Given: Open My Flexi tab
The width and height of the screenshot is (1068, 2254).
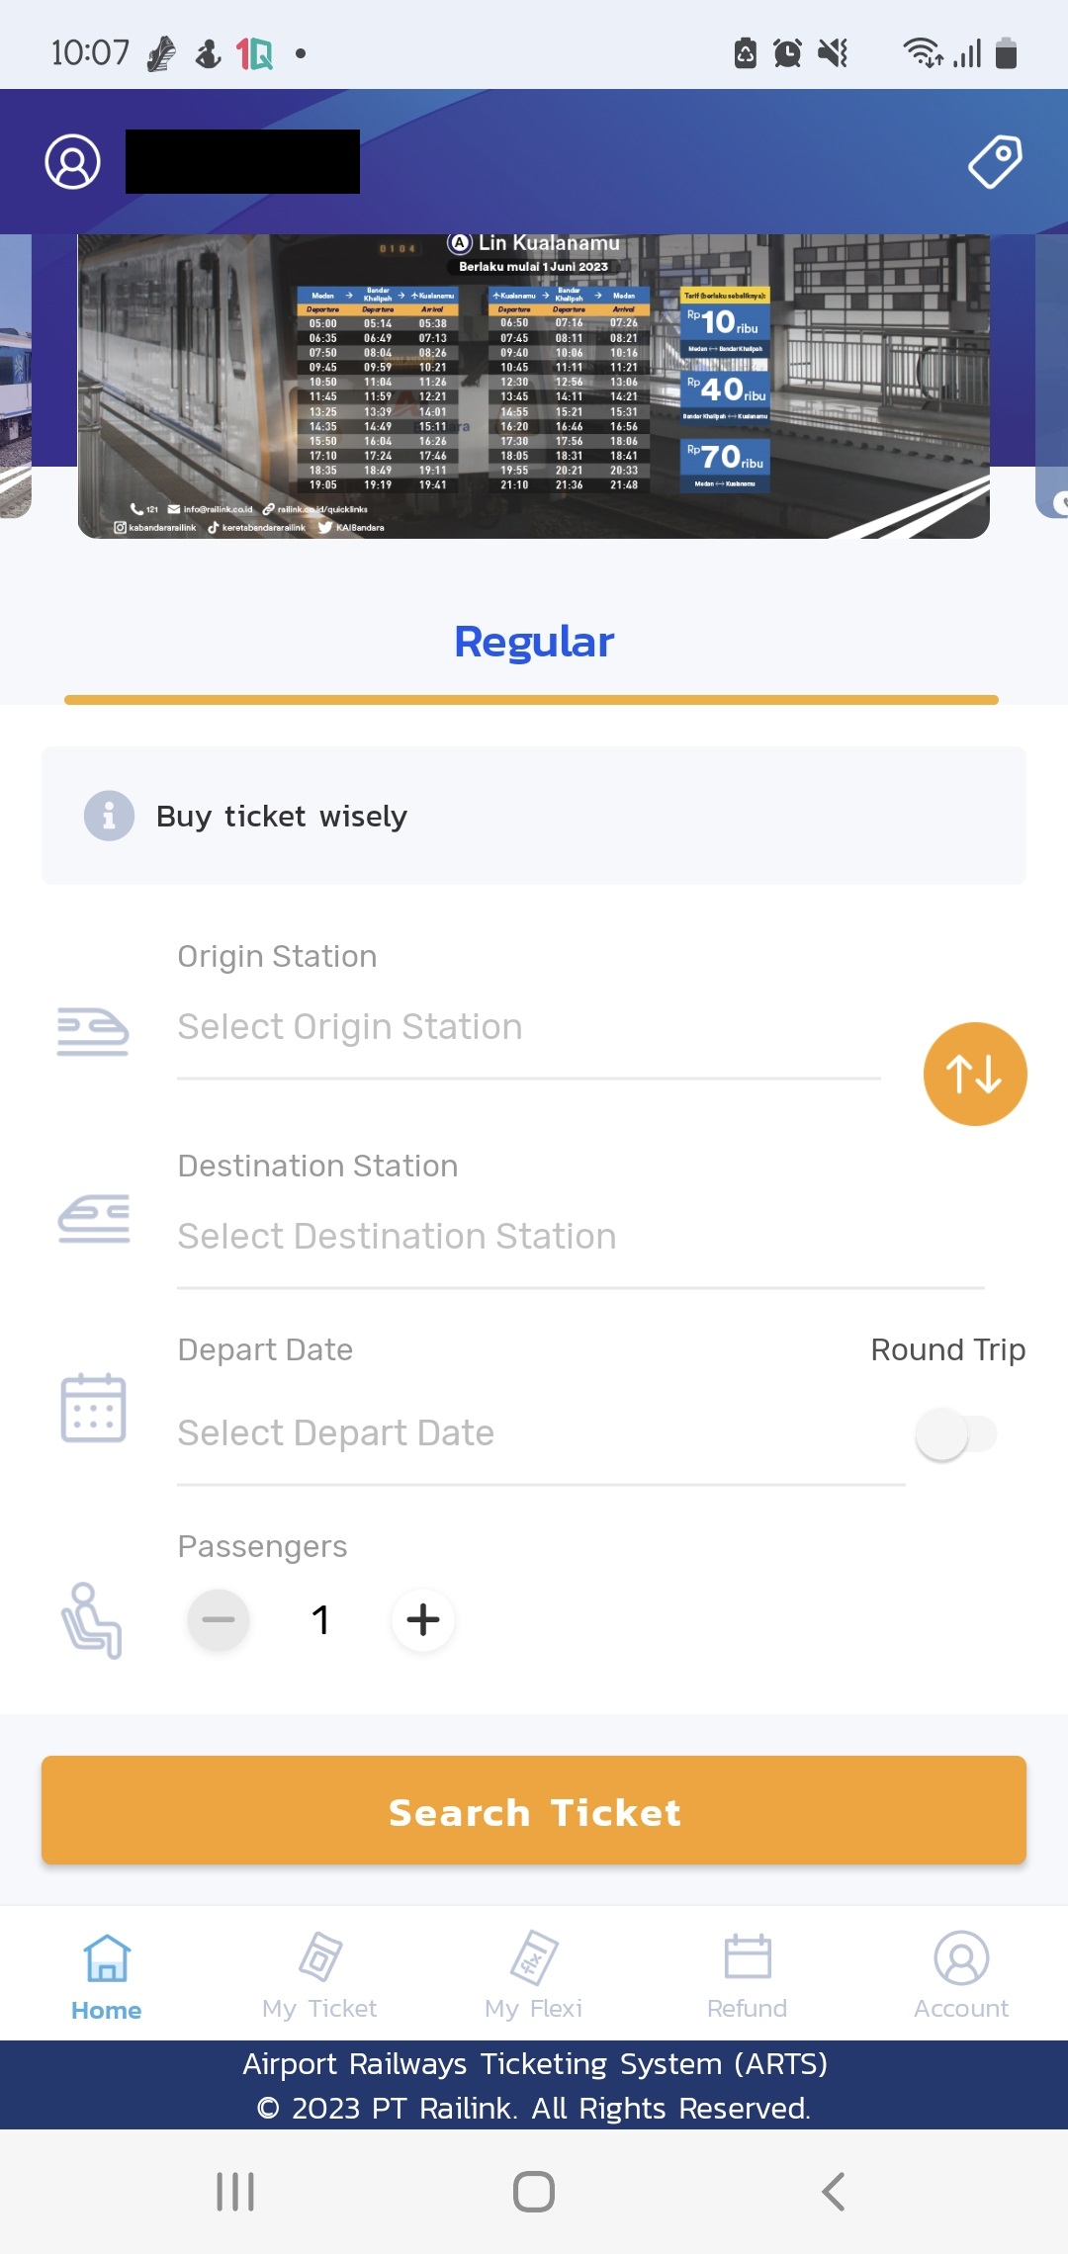Looking at the screenshot, I should 533,1975.
